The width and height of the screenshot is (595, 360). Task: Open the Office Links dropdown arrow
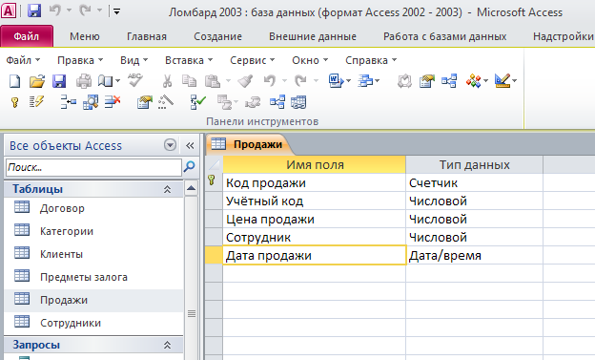[348, 81]
